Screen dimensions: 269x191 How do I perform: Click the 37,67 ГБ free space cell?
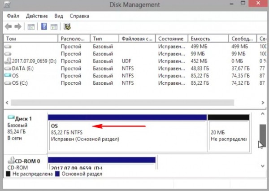point(240,69)
